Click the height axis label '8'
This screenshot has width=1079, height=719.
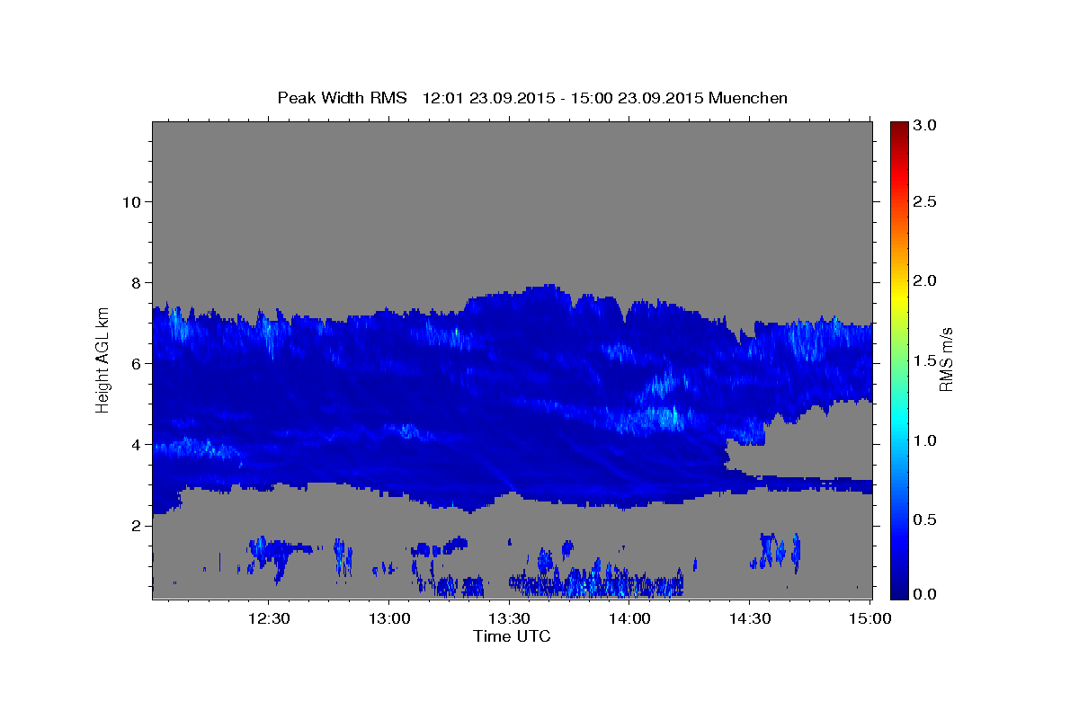tap(135, 282)
